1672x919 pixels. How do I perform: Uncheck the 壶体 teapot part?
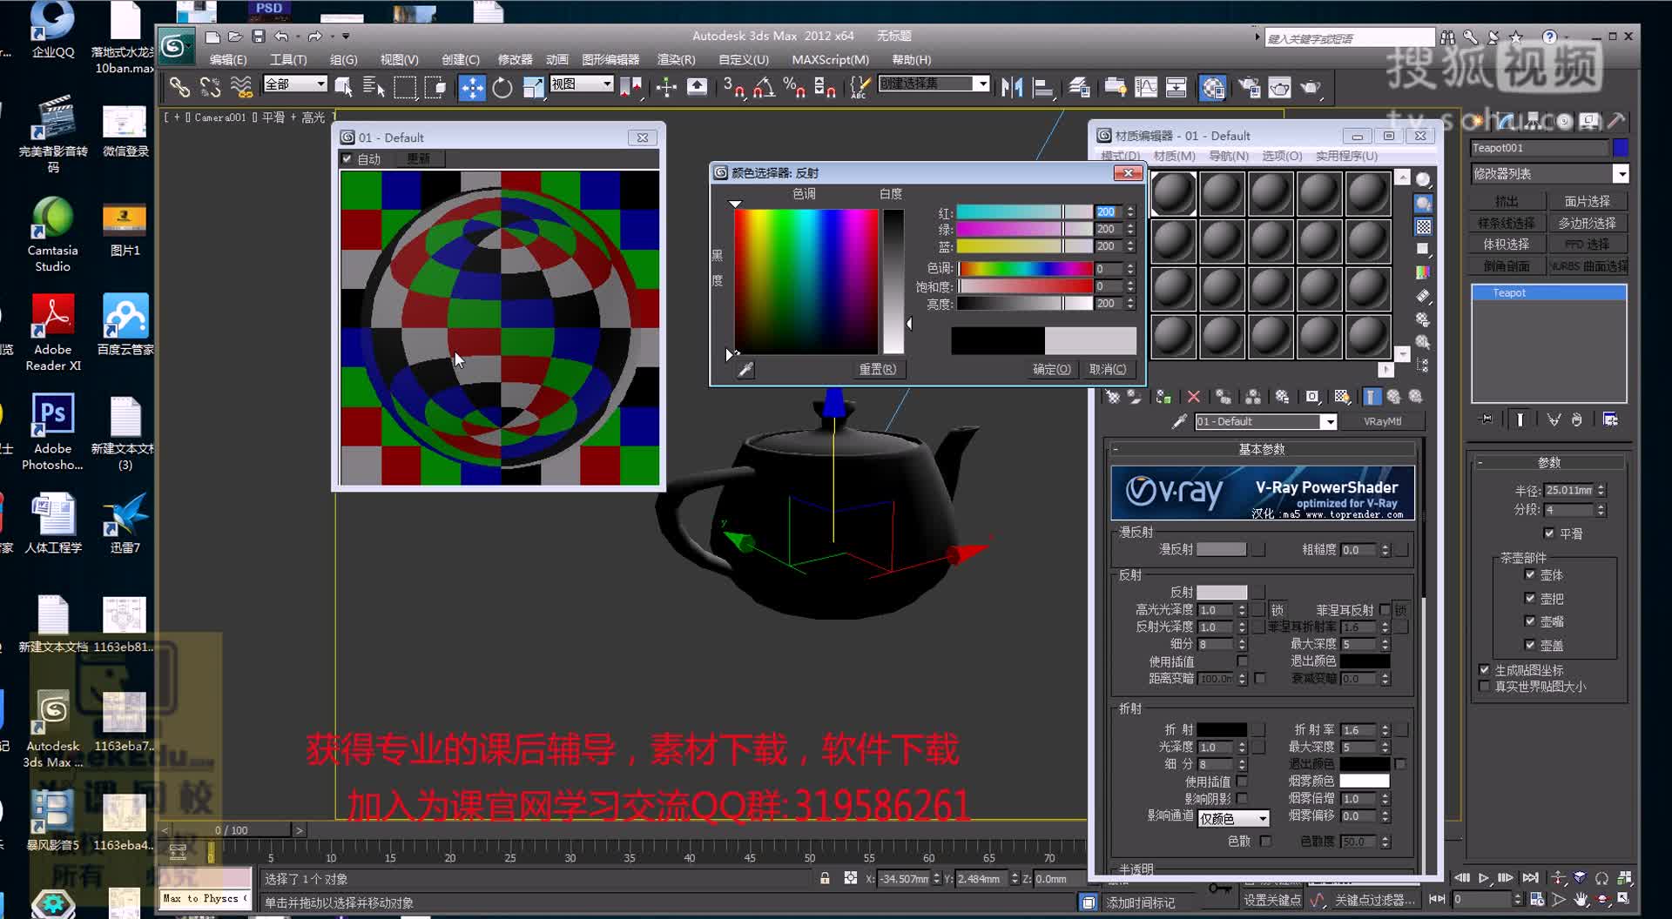click(x=1530, y=574)
